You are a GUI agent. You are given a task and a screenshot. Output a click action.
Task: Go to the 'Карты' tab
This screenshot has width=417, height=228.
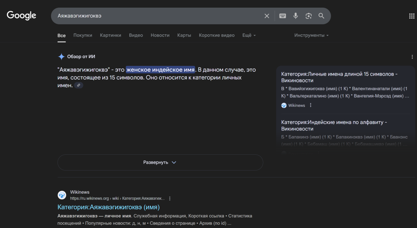(184, 35)
